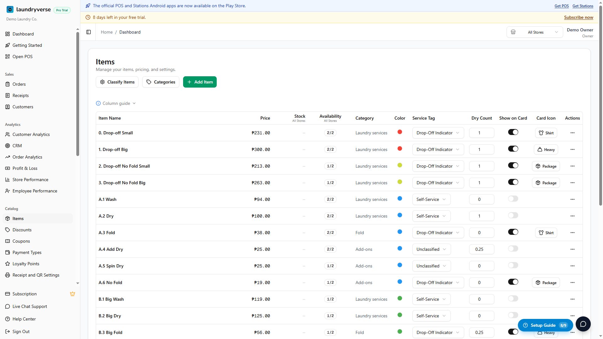Click the Column guide info icon

(98, 103)
